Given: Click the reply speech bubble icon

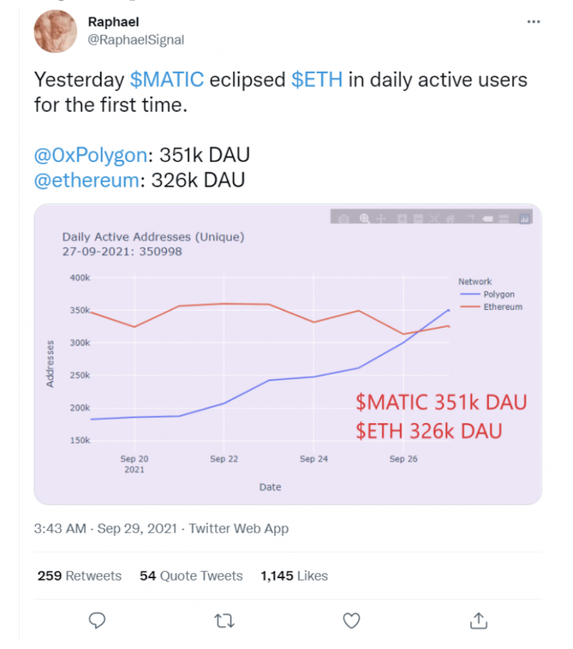Looking at the screenshot, I should coord(97,620).
